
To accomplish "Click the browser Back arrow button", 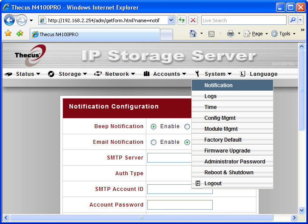I will 10,20.
